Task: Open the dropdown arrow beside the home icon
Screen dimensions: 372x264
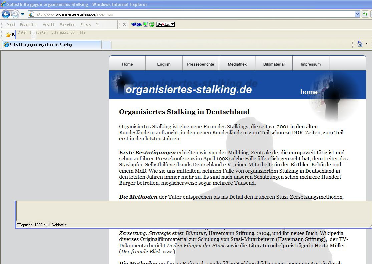Action: 366,44
